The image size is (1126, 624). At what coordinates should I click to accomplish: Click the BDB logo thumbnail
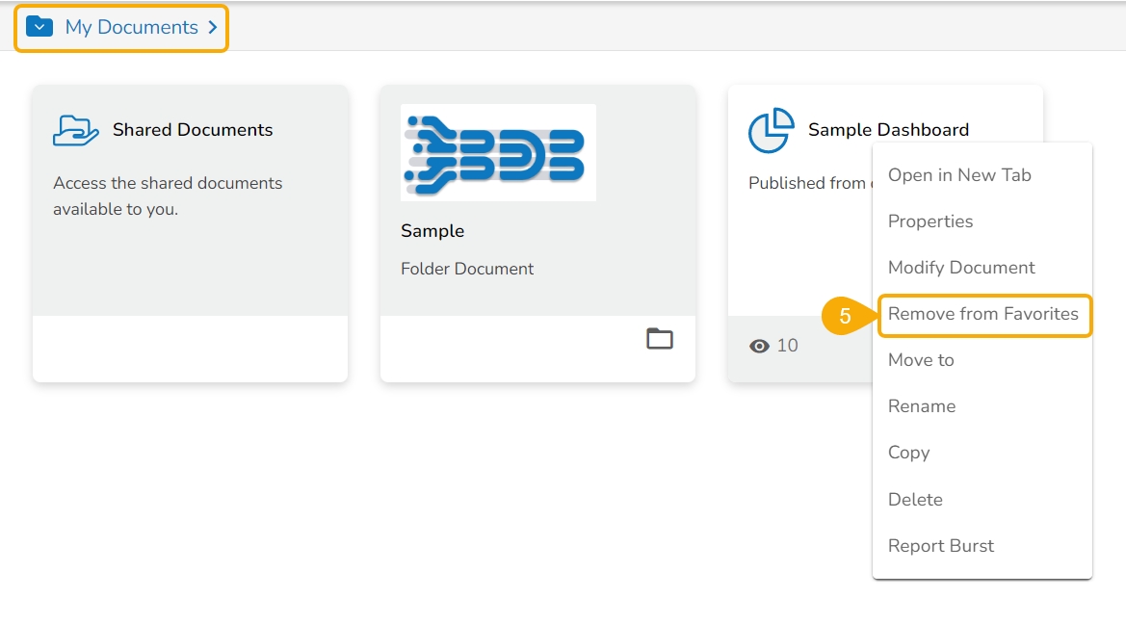point(498,152)
